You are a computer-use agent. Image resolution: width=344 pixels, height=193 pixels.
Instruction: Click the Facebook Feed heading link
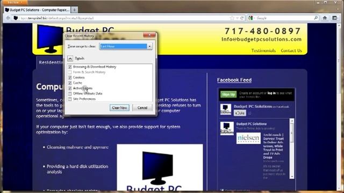(234, 80)
